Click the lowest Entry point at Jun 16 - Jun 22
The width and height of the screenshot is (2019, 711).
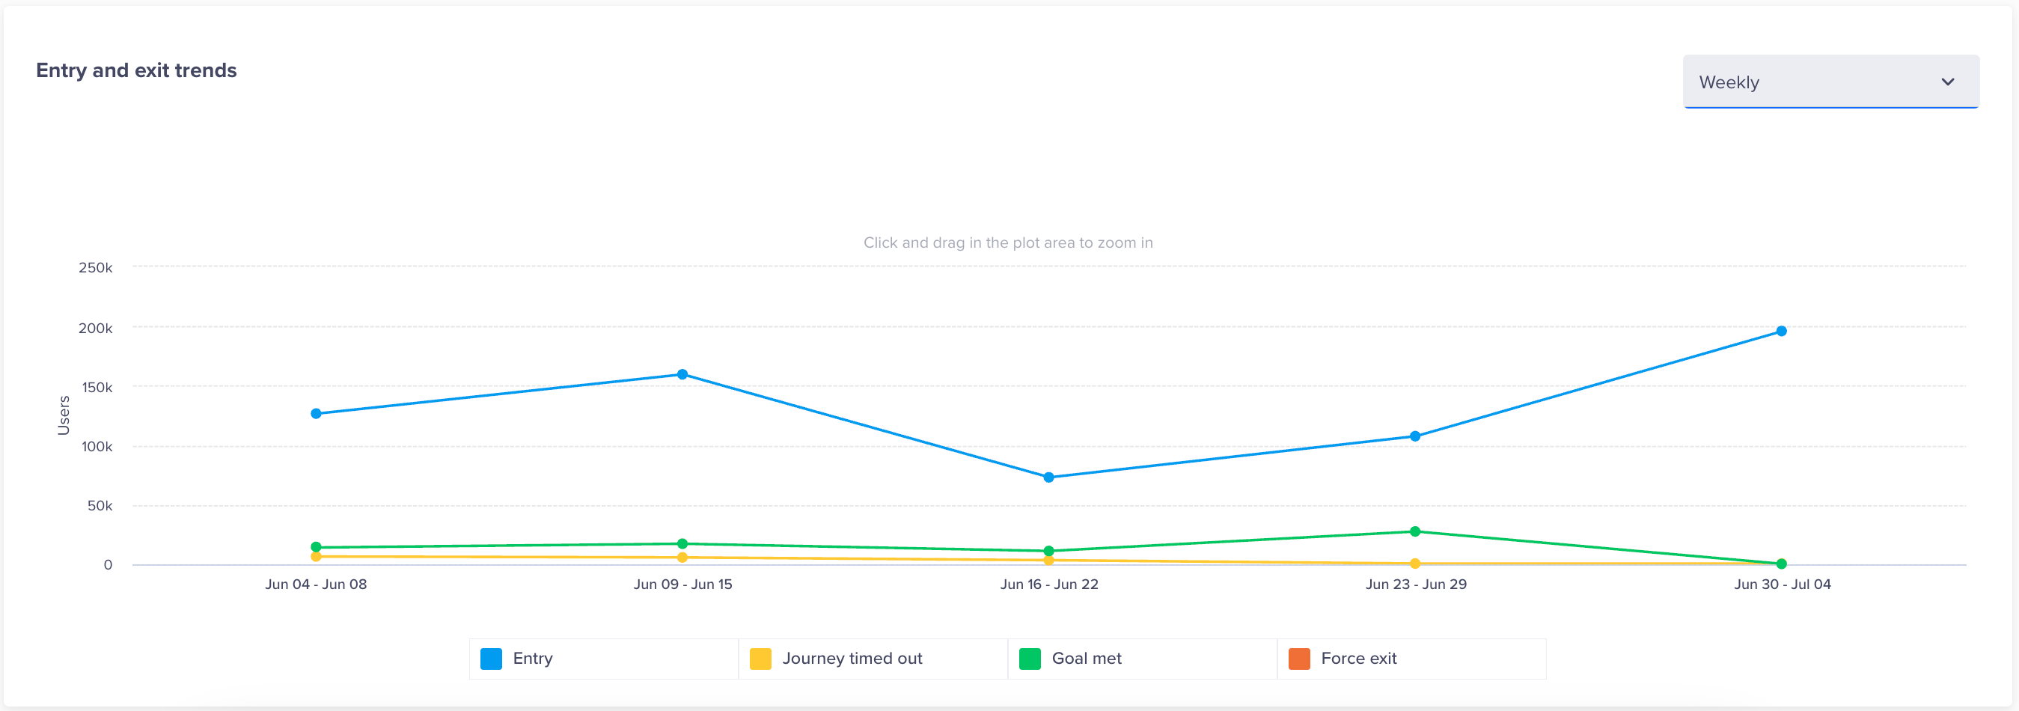[x=1049, y=476]
